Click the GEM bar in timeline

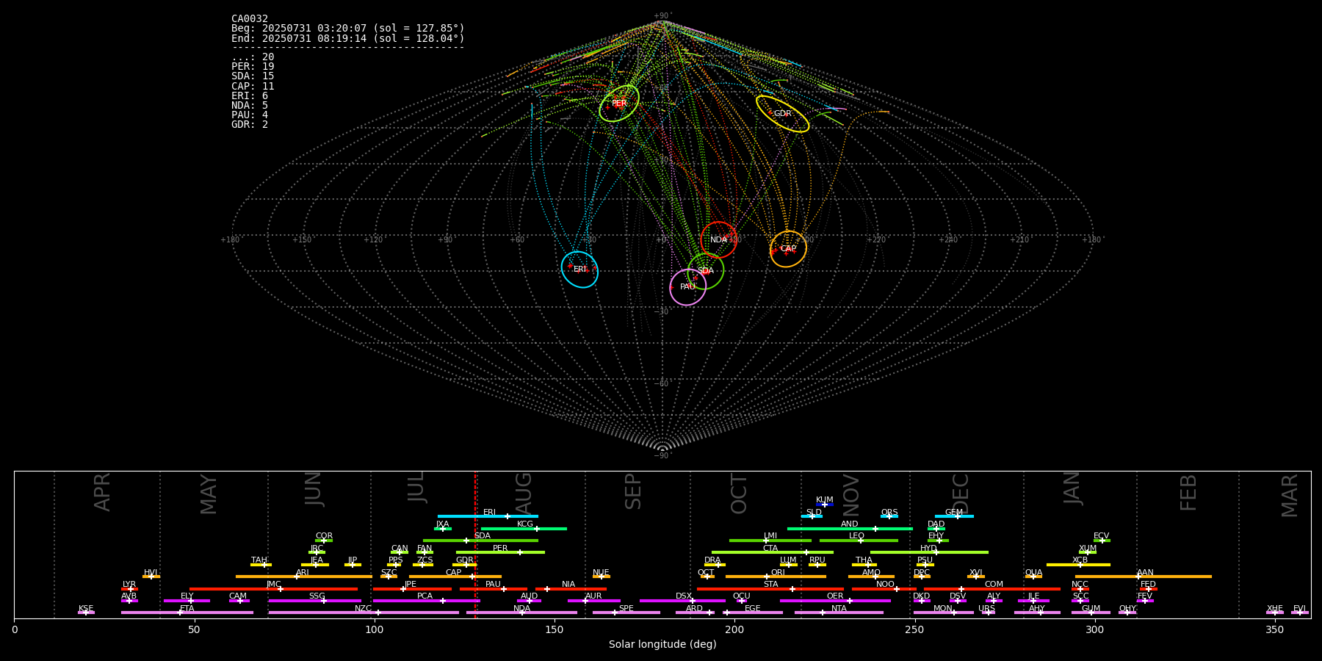coord(954,516)
